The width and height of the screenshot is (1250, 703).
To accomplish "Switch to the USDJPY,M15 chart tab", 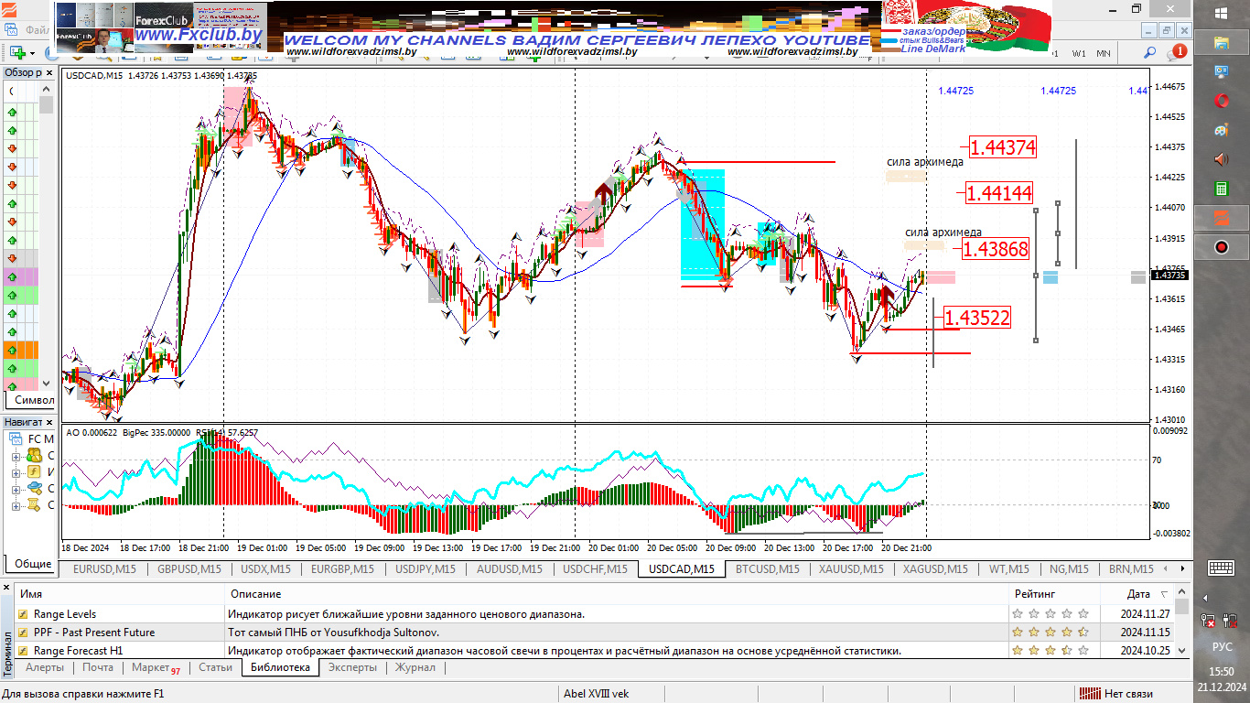I will tap(426, 568).
